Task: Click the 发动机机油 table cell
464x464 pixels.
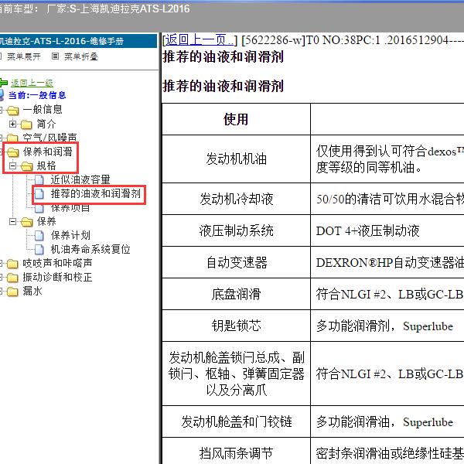Action: click(x=236, y=159)
